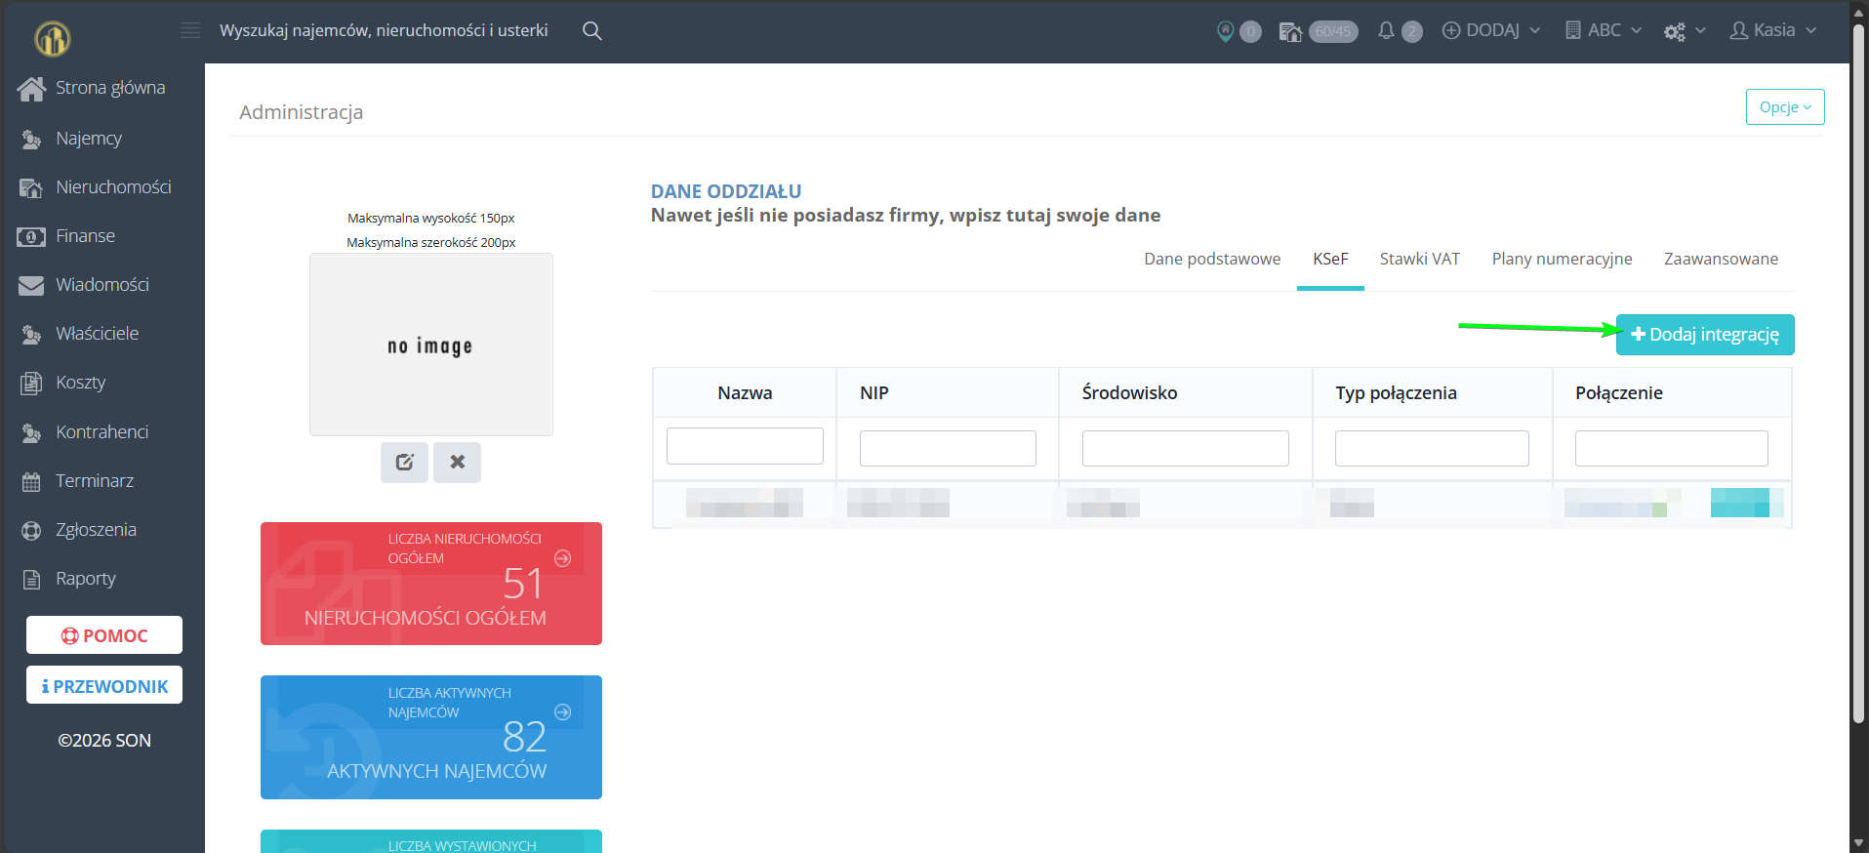Focus the Połączenie filter field
This screenshot has width=1869, height=853.
click(1672, 449)
